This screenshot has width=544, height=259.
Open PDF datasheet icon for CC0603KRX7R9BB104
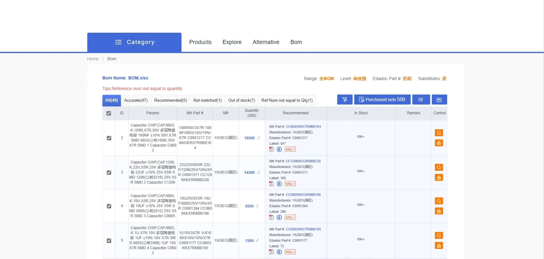point(271,149)
